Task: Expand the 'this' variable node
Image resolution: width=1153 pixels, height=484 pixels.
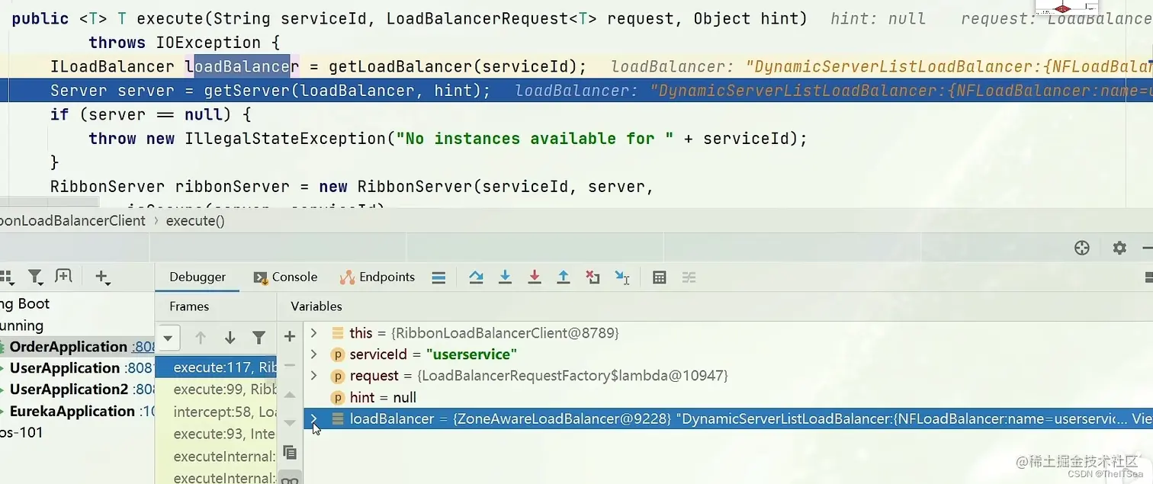Action: 313,333
